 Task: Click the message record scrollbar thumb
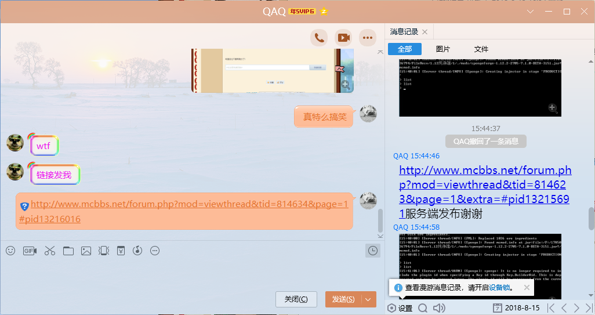(591, 219)
